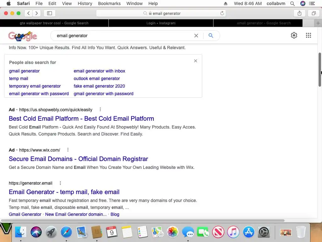Image resolution: width=322 pixels, height=242 pixels.
Task: Open Messages in the Dock
Action: click(188, 232)
